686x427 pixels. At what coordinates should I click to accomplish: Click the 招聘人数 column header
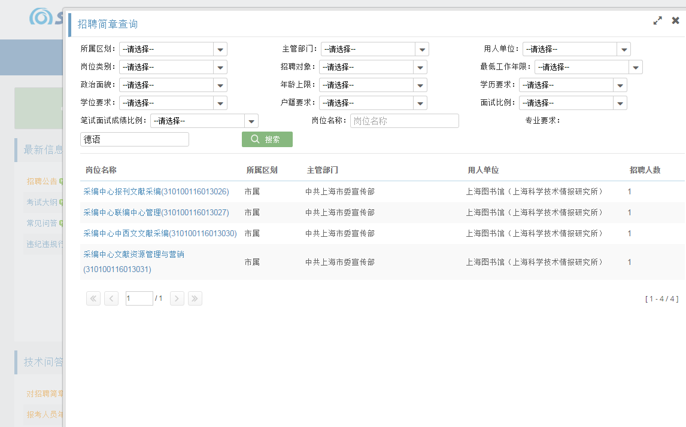point(645,170)
